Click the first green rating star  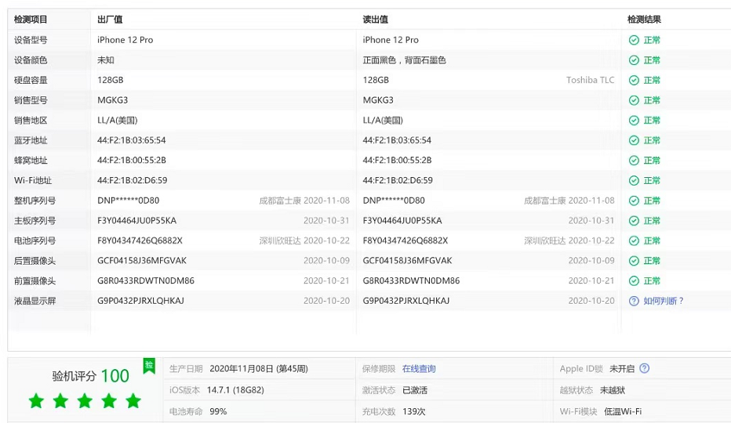click(x=36, y=400)
